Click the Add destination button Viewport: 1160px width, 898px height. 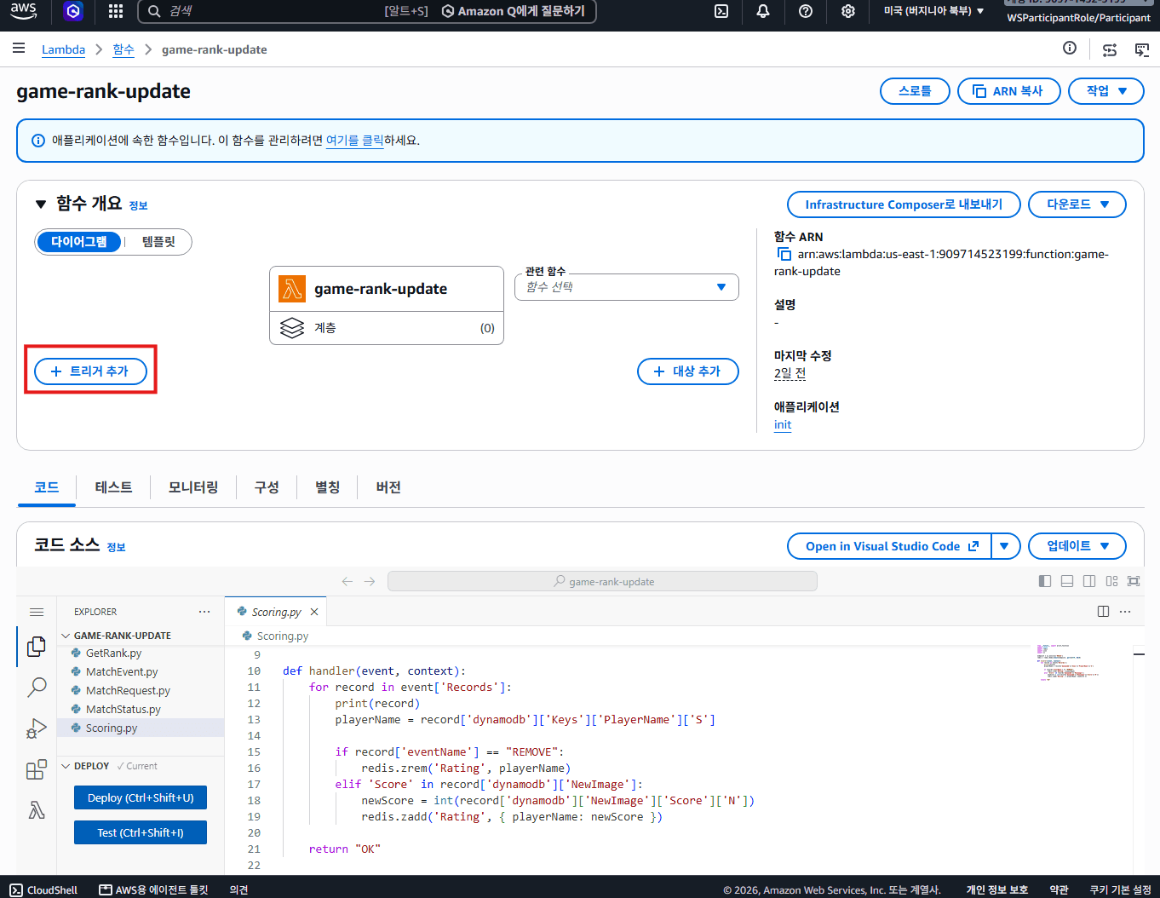(x=688, y=371)
